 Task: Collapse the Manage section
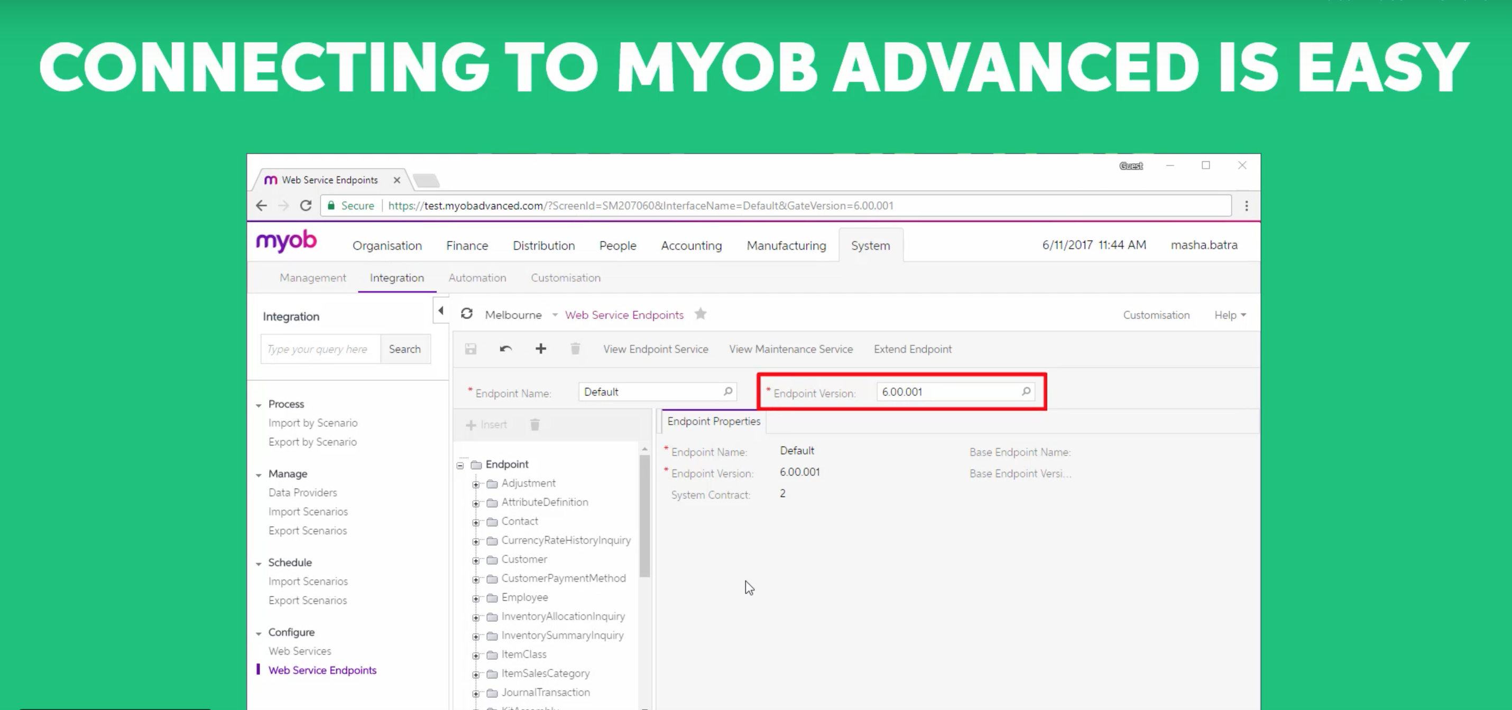[259, 475]
